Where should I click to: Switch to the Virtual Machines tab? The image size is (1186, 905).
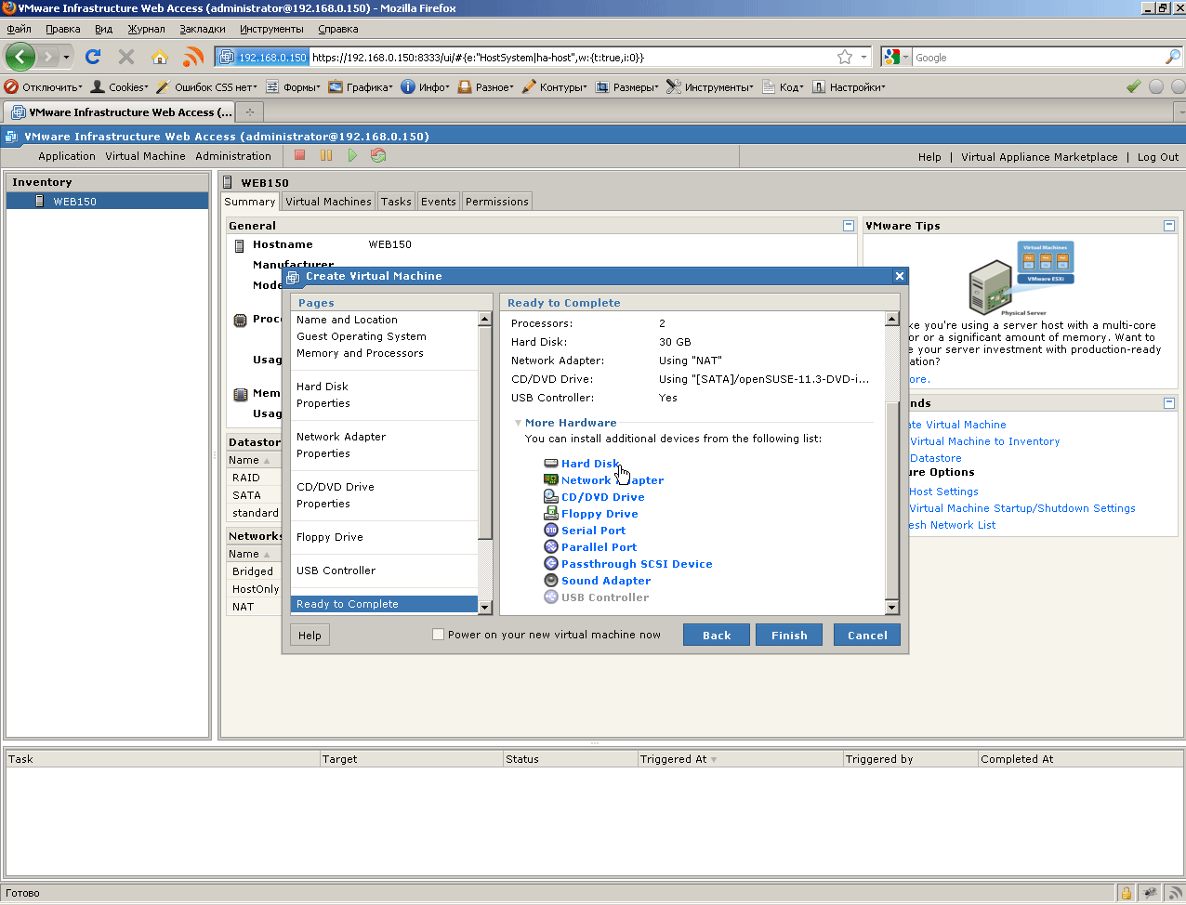[x=328, y=202]
